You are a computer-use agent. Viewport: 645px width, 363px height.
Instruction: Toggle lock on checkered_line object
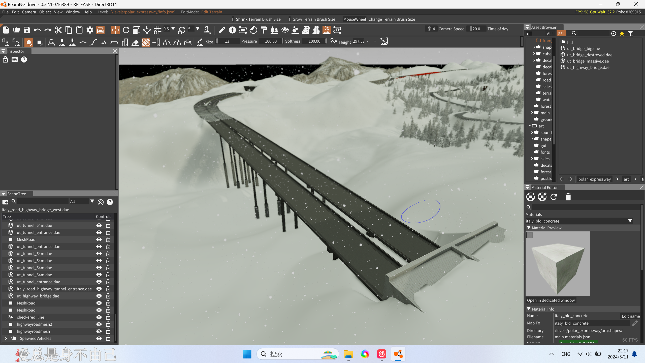pyautogui.click(x=108, y=317)
